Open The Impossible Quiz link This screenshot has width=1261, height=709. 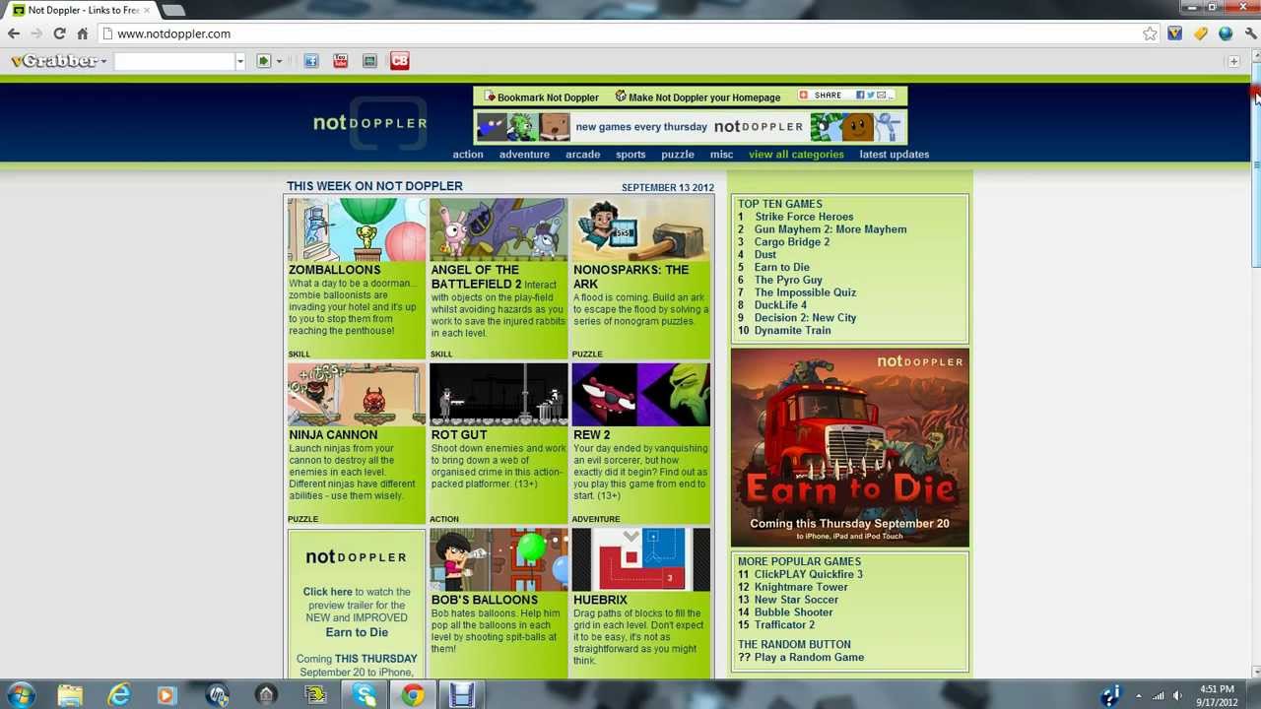805,292
